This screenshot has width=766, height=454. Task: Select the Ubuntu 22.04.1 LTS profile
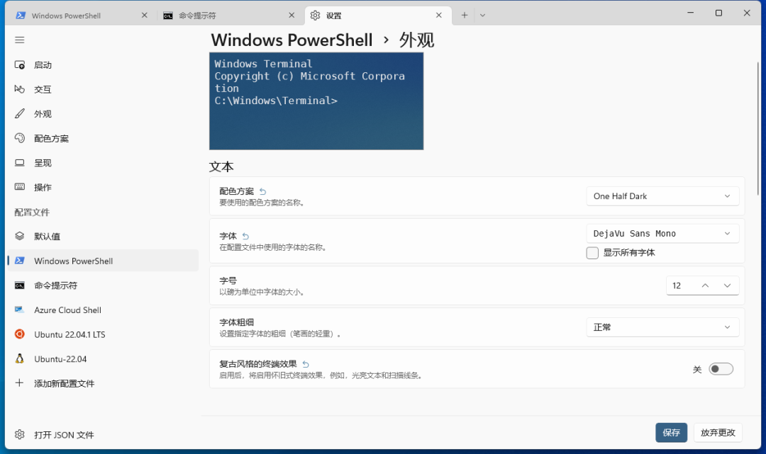[x=103, y=334]
